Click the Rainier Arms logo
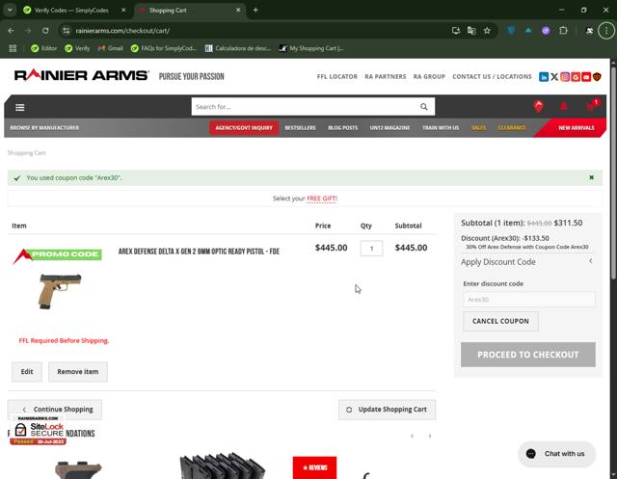617x479 pixels. tap(81, 75)
